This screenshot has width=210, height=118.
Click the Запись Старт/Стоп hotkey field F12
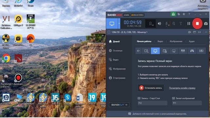pos(153,103)
